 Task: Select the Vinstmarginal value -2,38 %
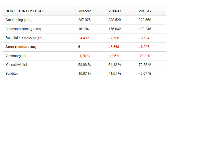click(x=144, y=56)
